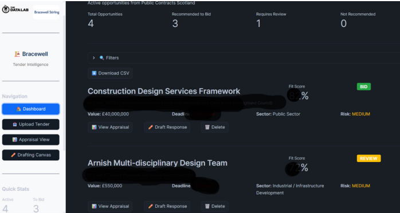
Task: Click the sidebar vertical scrollbar
Action: 64,83
